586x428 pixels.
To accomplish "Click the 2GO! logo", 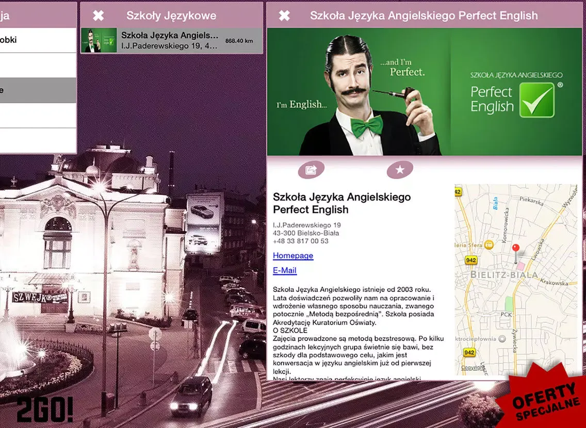I will click(45, 409).
